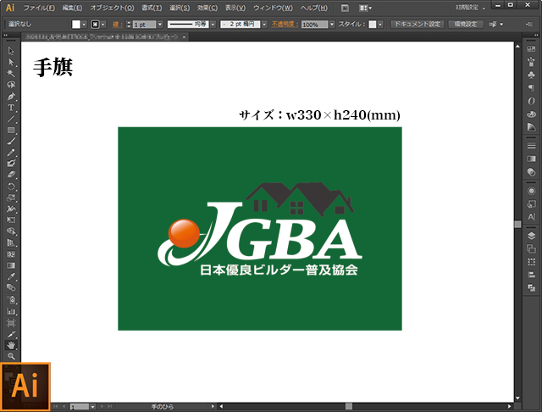This screenshot has height=412, width=542.
Task: Click the stroke color swatch
Action: 95,25
